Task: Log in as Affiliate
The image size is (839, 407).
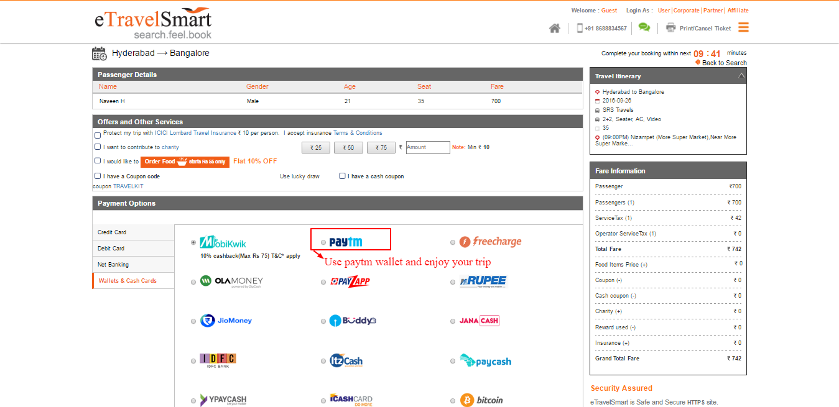Action: tap(738, 11)
